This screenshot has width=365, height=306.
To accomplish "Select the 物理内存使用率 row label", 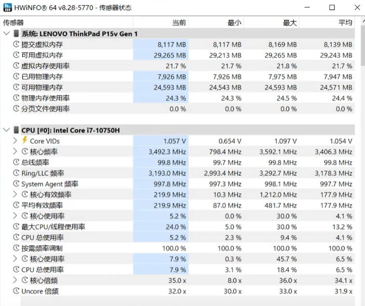I will point(45,98).
